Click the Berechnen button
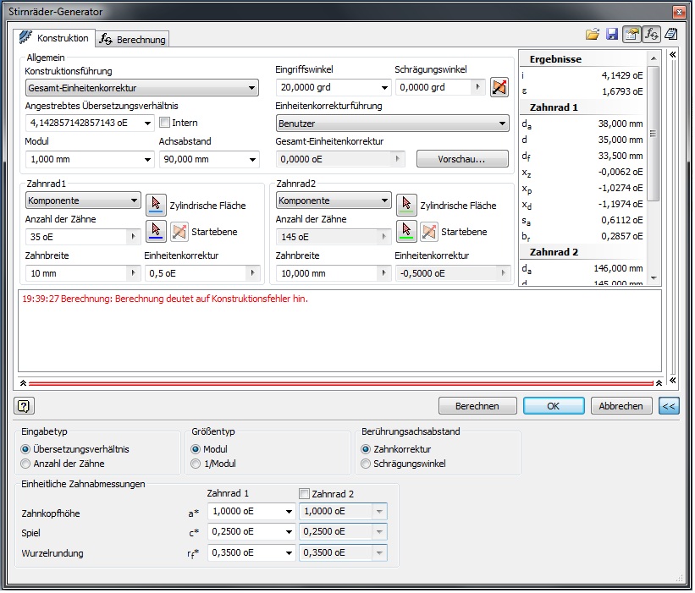 point(479,407)
